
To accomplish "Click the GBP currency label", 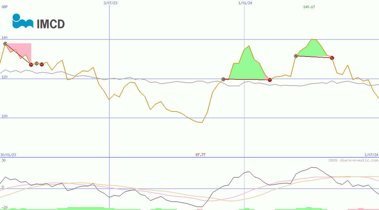I will point(5,7).
